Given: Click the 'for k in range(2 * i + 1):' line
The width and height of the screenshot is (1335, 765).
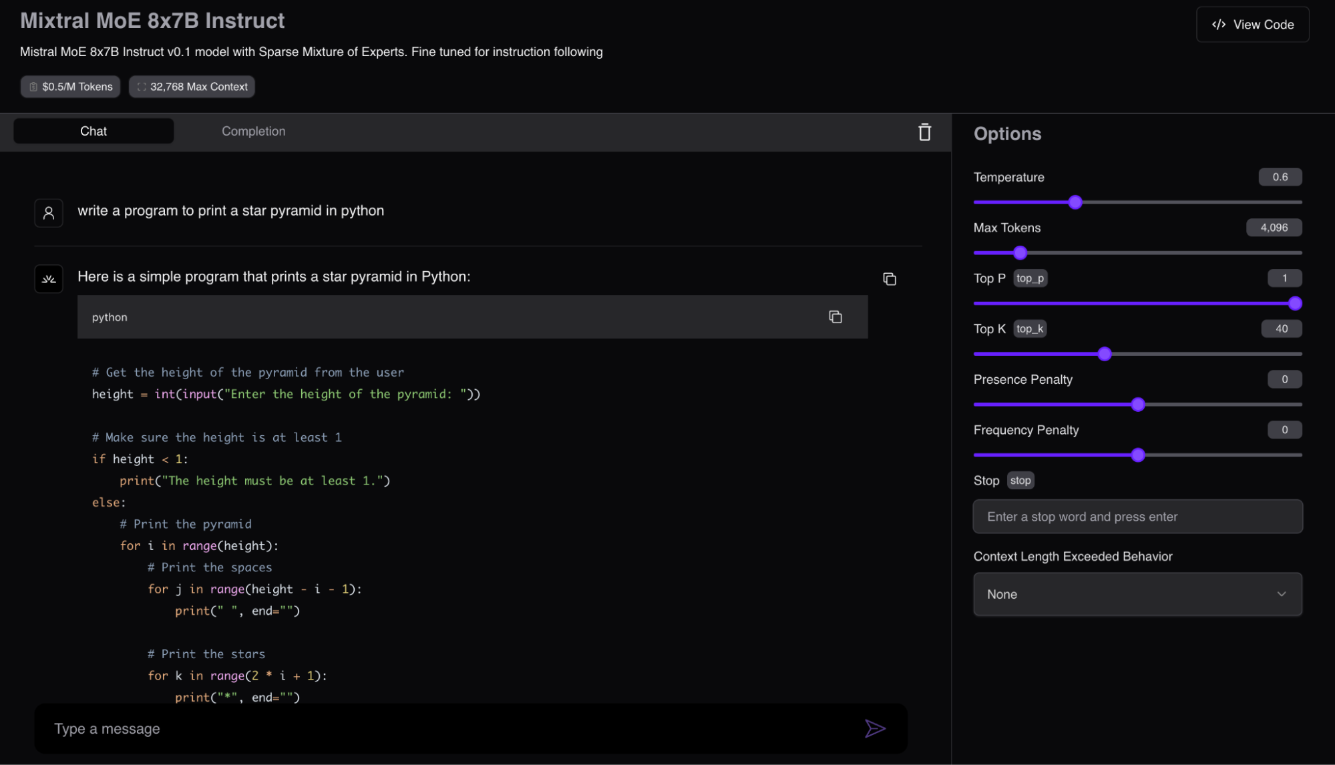Looking at the screenshot, I should point(237,676).
